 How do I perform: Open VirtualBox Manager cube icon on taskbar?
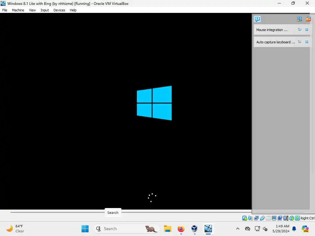coord(194,229)
